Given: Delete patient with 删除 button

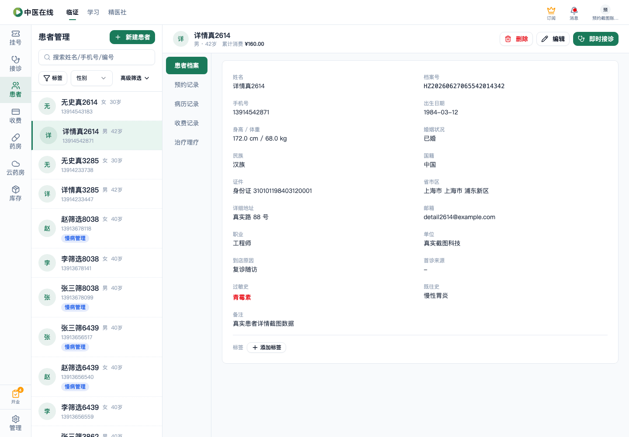Looking at the screenshot, I should [x=516, y=39].
